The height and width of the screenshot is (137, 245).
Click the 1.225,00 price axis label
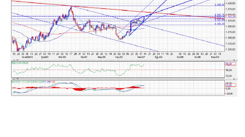[x=231, y=44]
